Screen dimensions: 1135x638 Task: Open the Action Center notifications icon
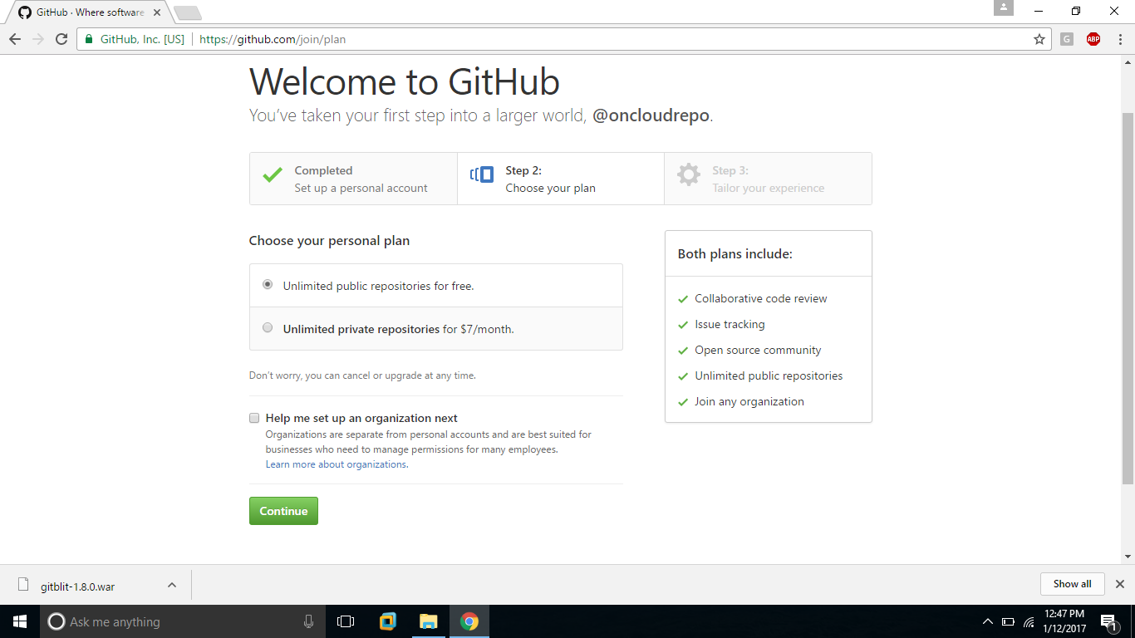pos(1108,621)
